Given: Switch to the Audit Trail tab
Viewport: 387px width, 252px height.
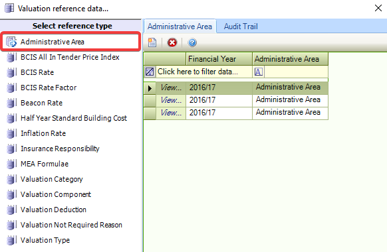Looking at the screenshot, I should point(241,27).
